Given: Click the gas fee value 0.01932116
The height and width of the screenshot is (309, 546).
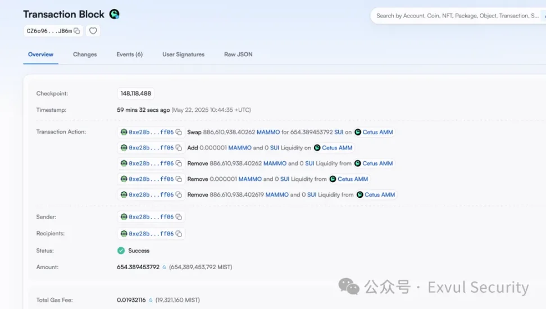Looking at the screenshot, I should pos(131,300).
